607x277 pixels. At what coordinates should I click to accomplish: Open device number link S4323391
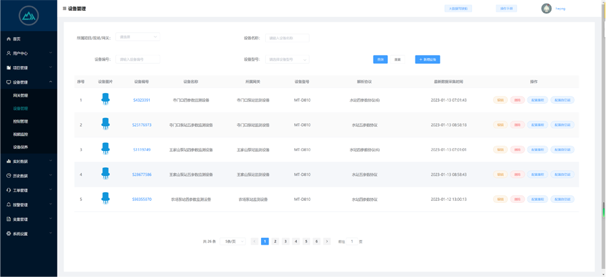click(x=142, y=100)
